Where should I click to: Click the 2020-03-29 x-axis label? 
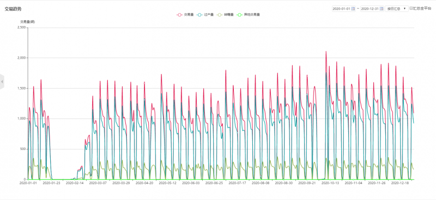121,183
